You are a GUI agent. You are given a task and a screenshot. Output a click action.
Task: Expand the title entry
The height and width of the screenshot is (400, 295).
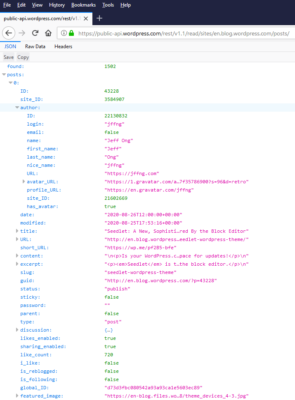[17, 231]
